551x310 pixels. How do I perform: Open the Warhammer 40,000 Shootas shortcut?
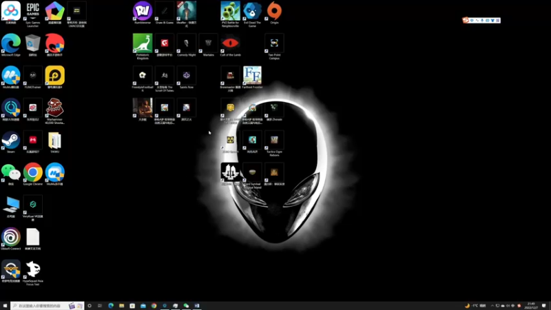point(55,111)
